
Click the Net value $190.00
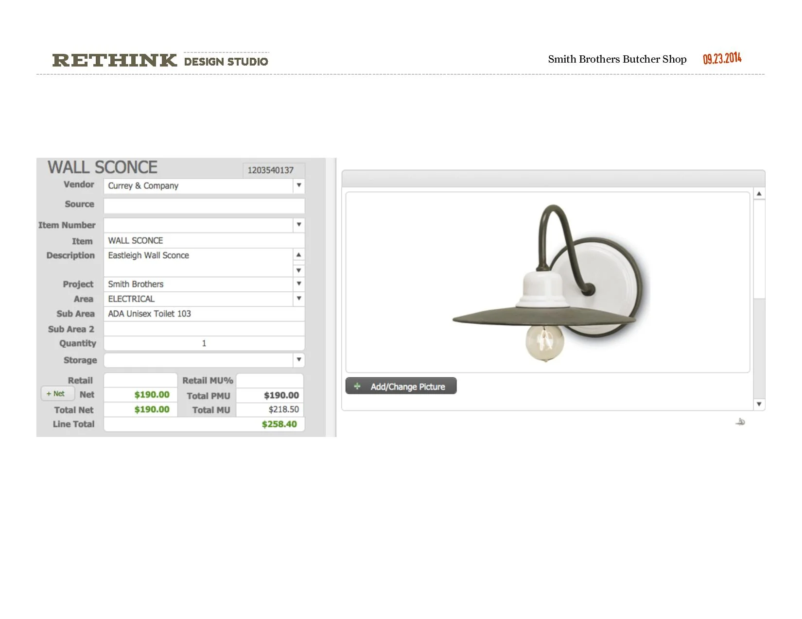click(152, 395)
